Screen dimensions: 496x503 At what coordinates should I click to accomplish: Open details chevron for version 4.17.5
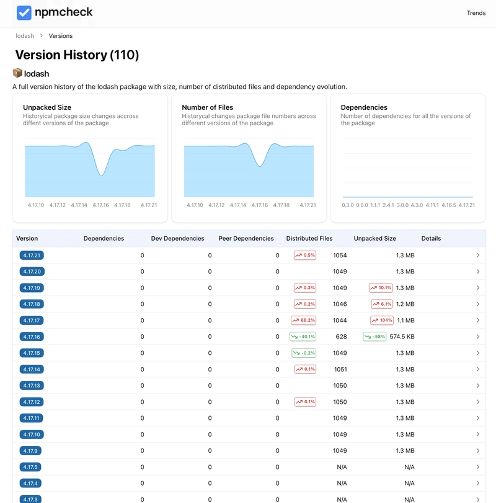pos(478,467)
